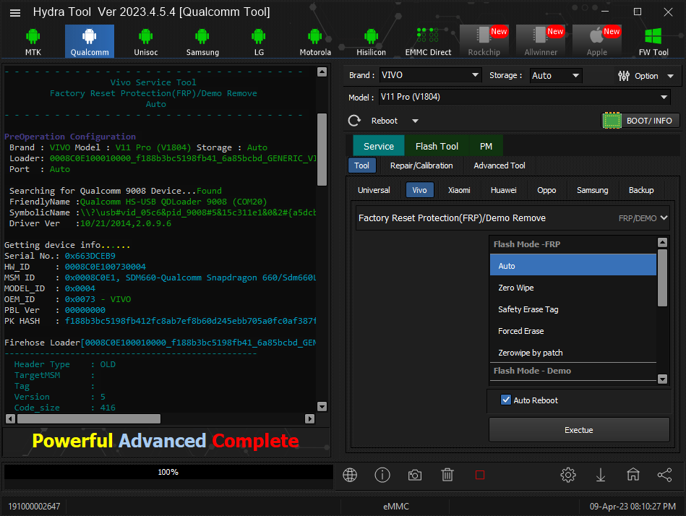The height and width of the screenshot is (516, 686).
Task: Click the Exectue button
Action: [579, 430]
